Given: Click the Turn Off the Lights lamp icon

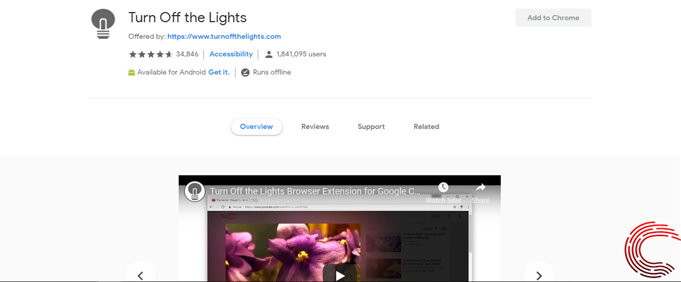Looking at the screenshot, I should pos(103,24).
